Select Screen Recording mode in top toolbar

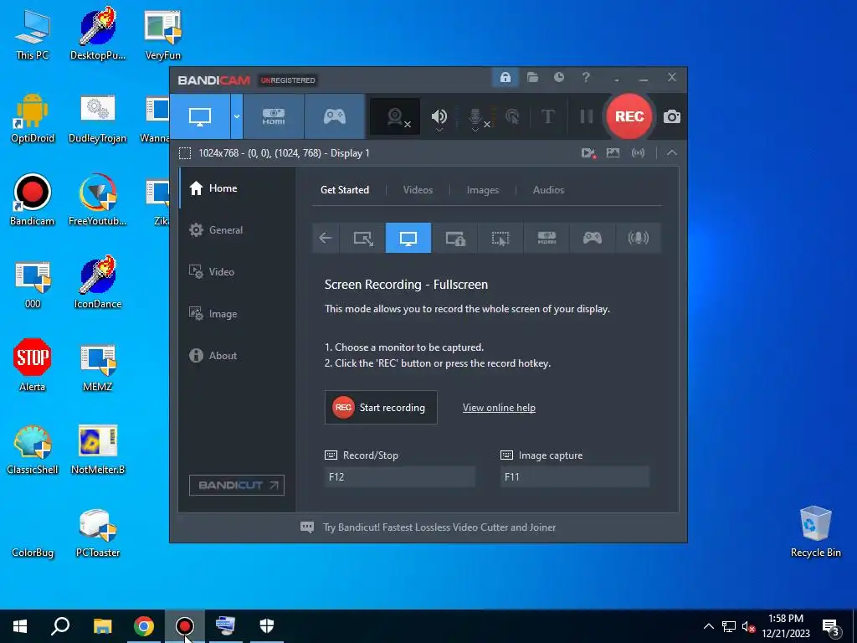(200, 116)
